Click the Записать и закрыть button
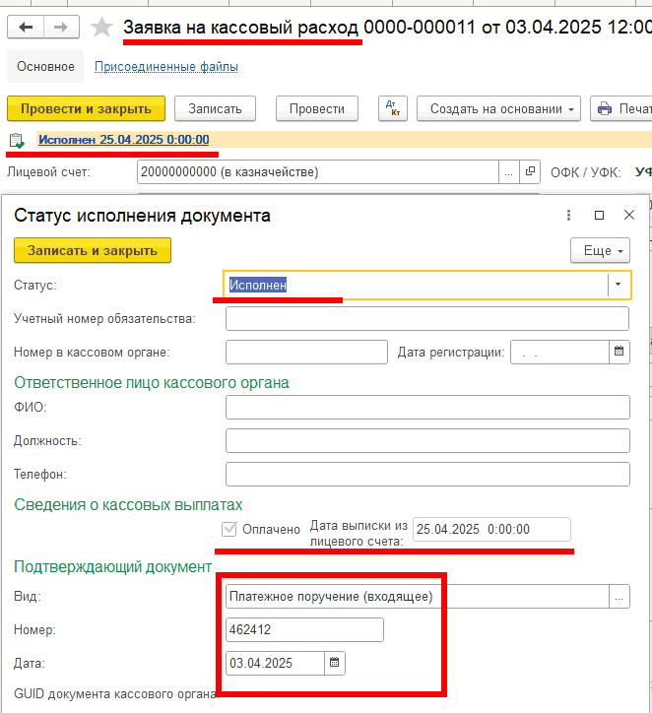 pos(93,251)
